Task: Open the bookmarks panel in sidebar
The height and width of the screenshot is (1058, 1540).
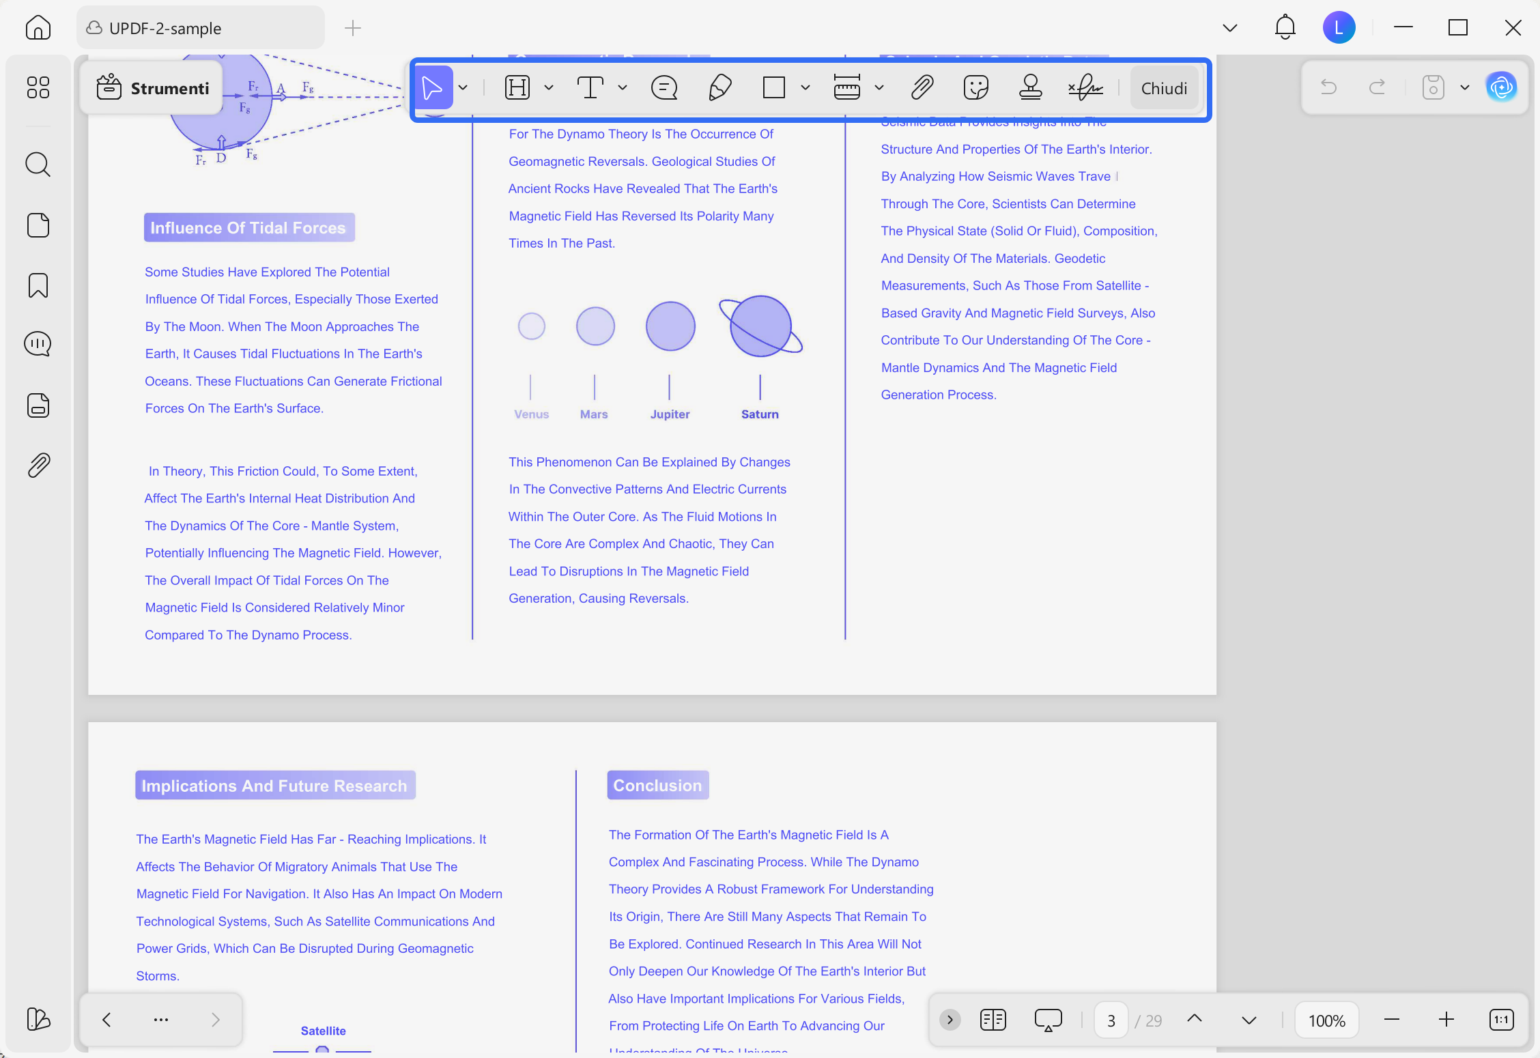Action: (38, 285)
